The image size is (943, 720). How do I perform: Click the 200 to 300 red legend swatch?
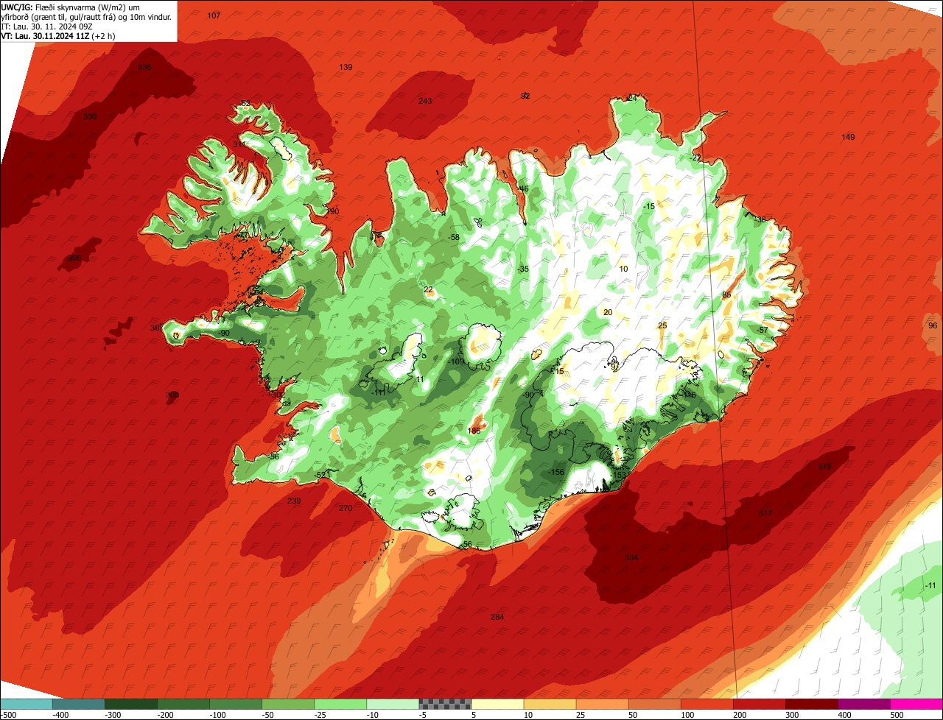(759, 704)
